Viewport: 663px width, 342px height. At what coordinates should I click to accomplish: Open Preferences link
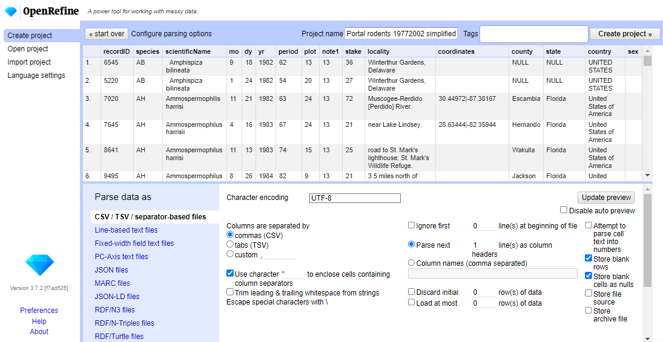[39, 311]
